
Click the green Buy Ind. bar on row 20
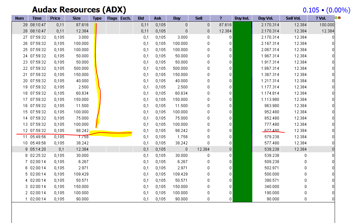pos(242,81)
